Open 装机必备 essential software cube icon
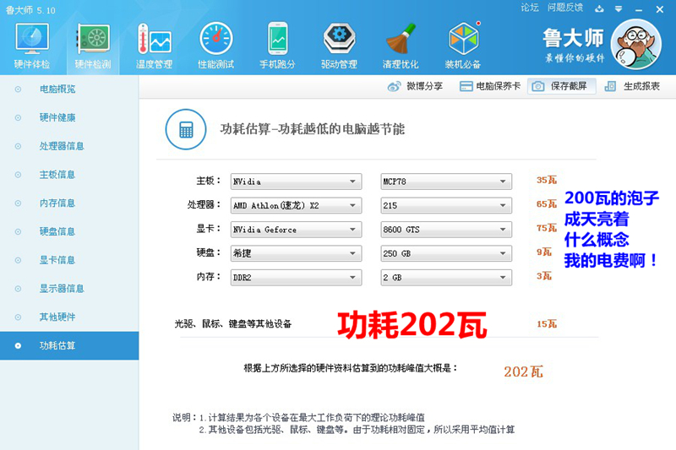Screen dimensions: 676x450 point(463,39)
